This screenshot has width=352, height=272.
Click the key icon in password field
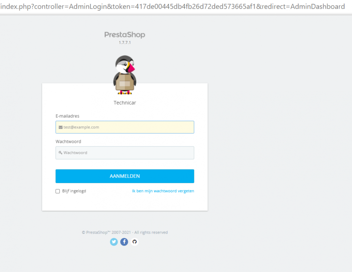pos(60,153)
